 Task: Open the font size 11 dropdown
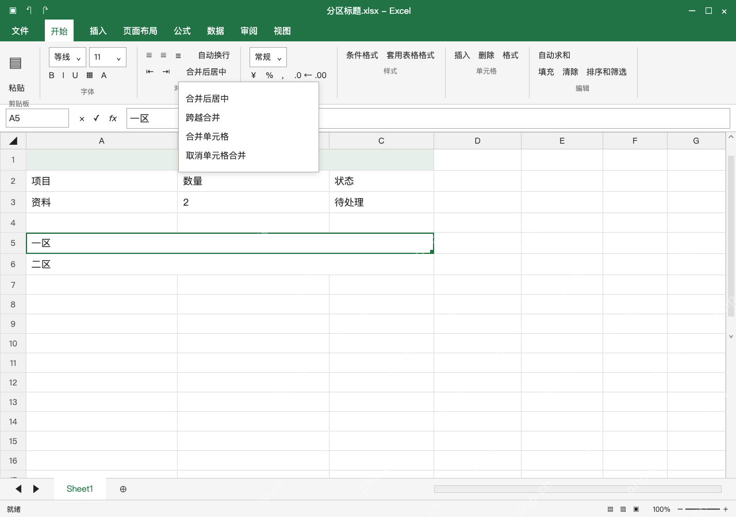pyautogui.click(x=108, y=57)
